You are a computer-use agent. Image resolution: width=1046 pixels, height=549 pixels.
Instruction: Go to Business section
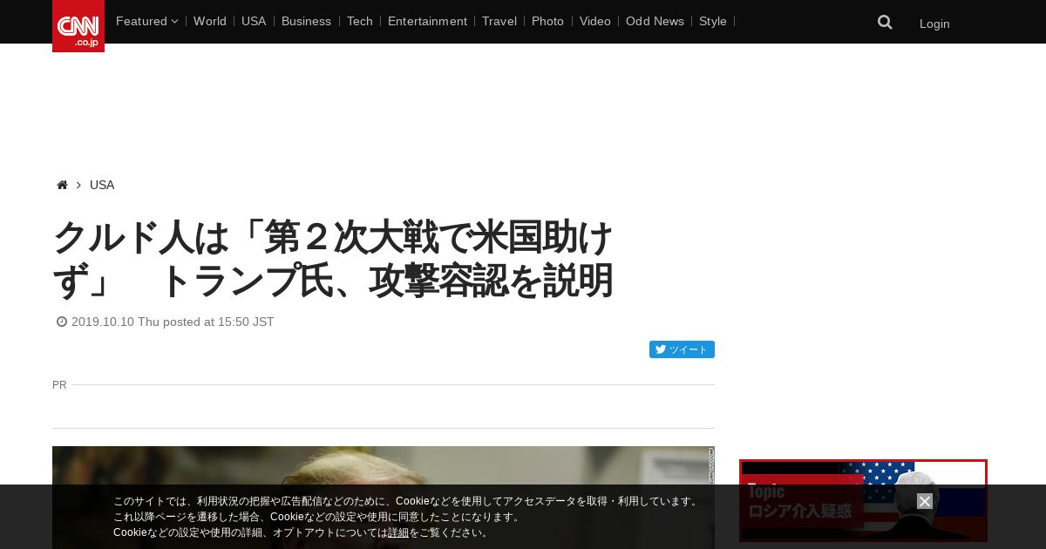306,21
